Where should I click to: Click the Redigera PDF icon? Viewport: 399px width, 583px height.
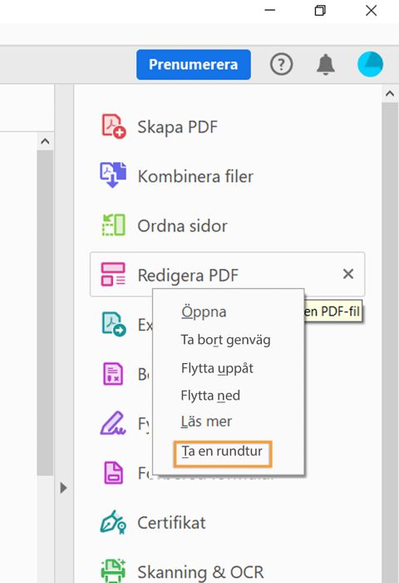tap(113, 274)
